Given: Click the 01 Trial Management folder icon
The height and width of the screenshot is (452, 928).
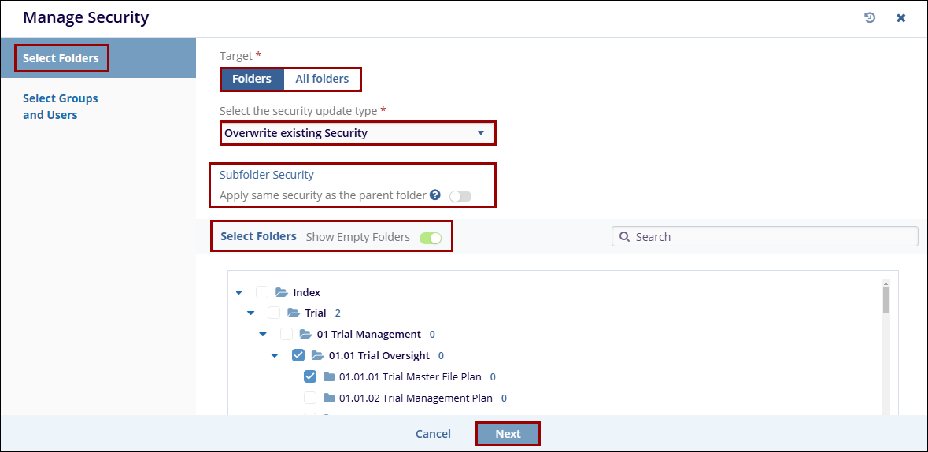Looking at the screenshot, I should pyautogui.click(x=305, y=334).
